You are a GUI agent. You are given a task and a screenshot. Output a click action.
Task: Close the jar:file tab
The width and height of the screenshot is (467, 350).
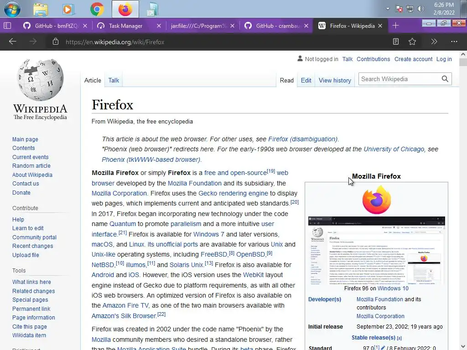pos(233,26)
